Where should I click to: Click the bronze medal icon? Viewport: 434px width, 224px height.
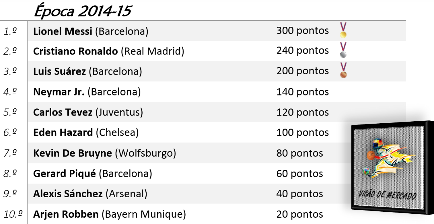(343, 71)
